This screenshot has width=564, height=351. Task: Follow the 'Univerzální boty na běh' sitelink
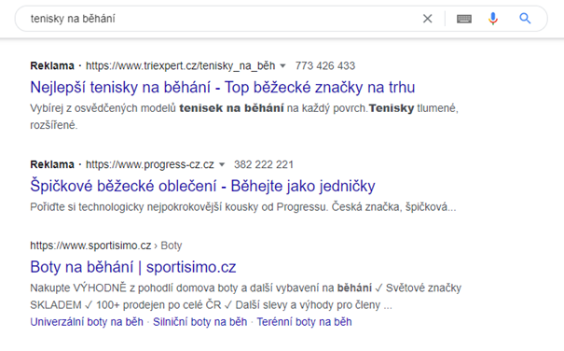tap(87, 322)
